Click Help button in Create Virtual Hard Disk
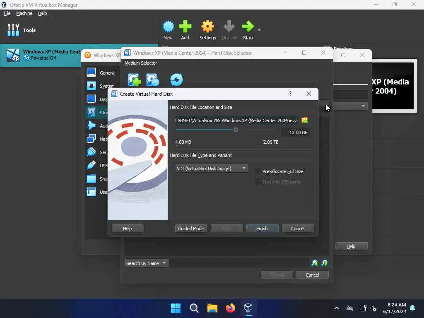The height and width of the screenshot is (318, 424). [128, 229]
